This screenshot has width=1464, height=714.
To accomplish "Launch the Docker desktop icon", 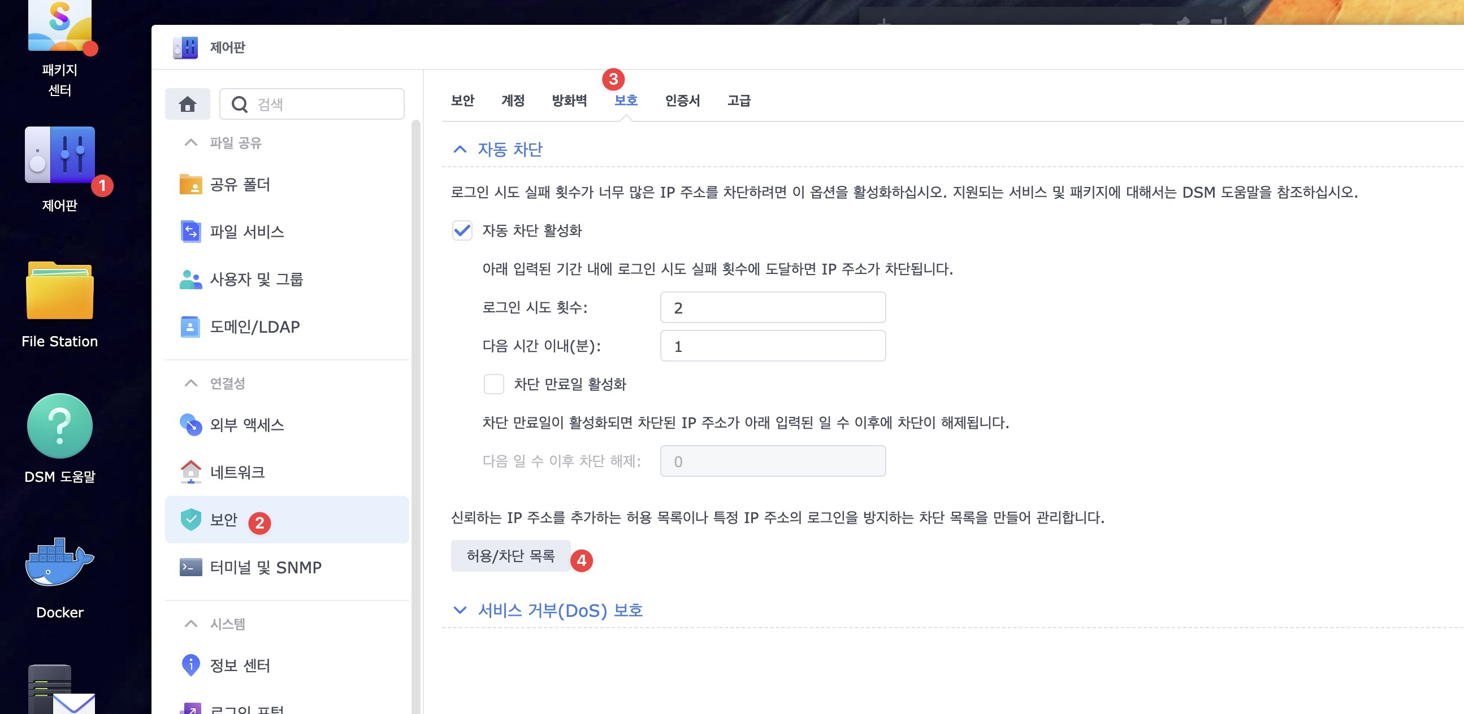I will pyautogui.click(x=60, y=563).
